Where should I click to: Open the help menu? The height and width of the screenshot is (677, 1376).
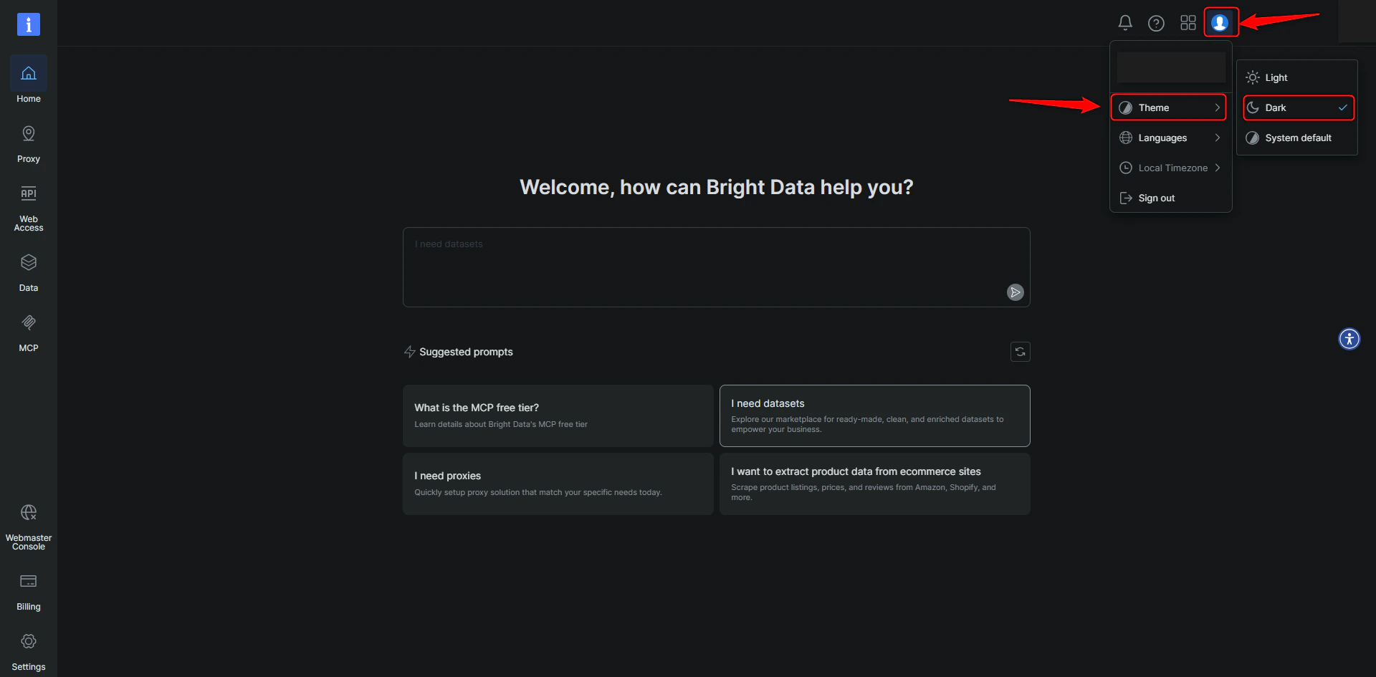(1156, 22)
